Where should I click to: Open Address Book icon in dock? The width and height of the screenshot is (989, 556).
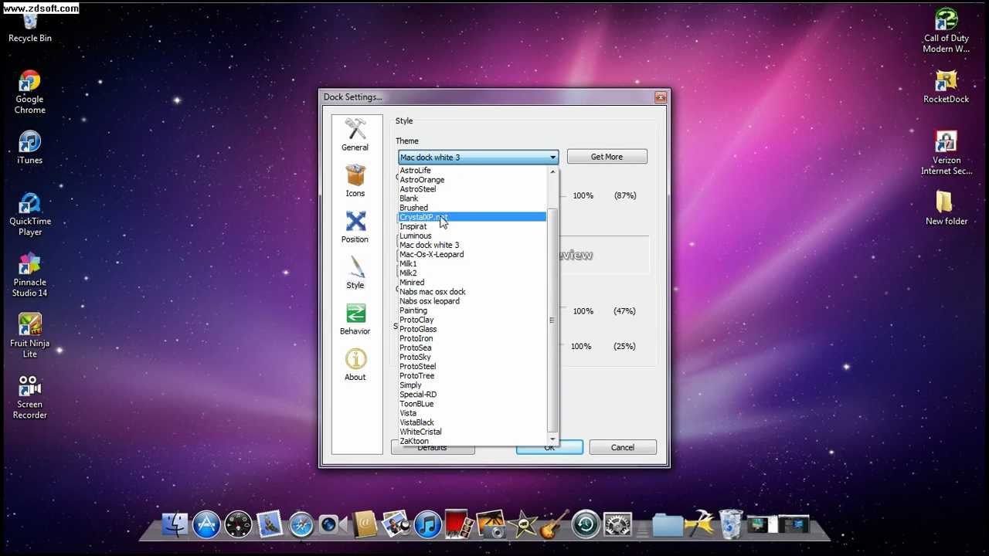coord(363,525)
